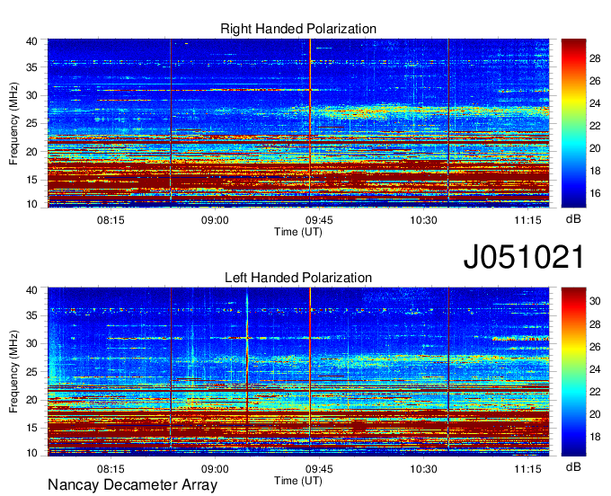
Task: Click the 28 value on bottom color bar
Action: click(595, 324)
